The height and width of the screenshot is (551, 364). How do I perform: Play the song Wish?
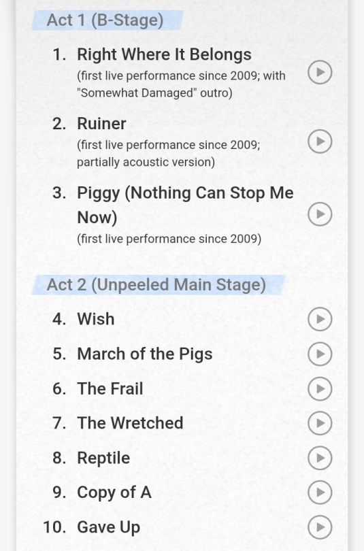[320, 319]
